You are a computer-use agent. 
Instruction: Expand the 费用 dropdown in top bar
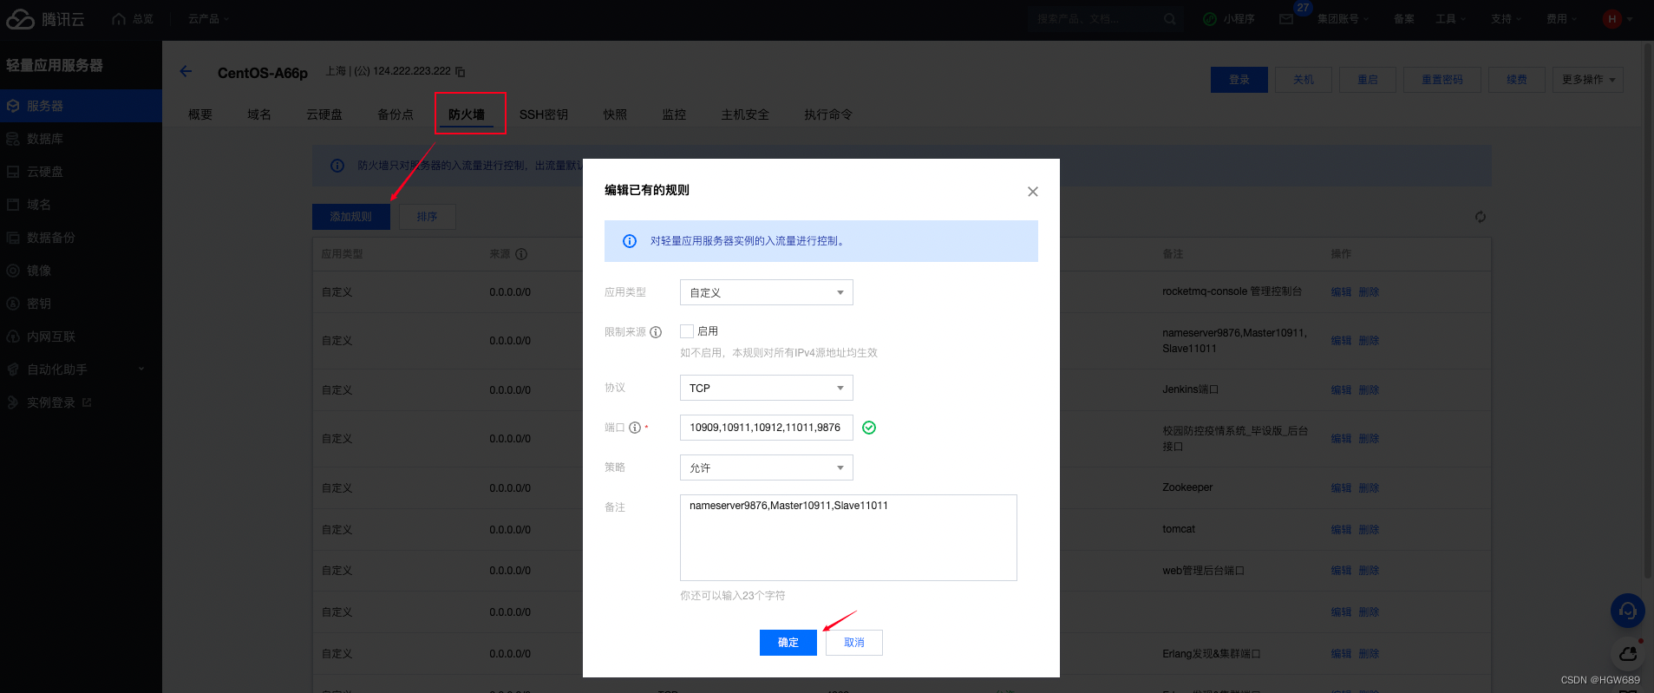pos(1561,18)
